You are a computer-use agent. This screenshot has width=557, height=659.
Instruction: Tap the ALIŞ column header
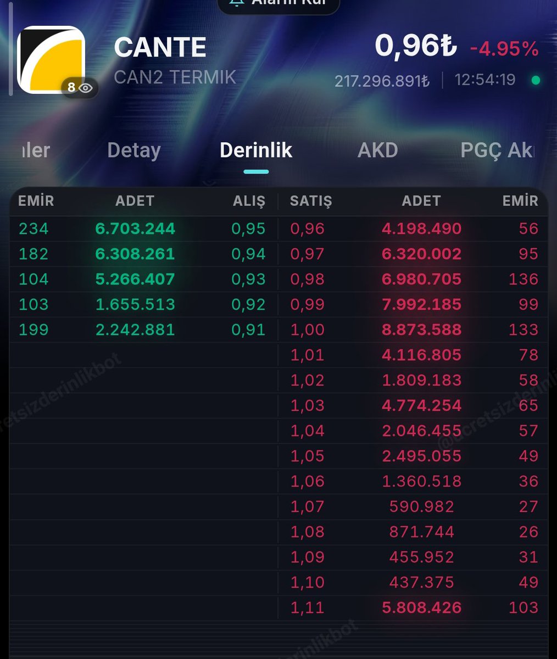click(x=249, y=202)
